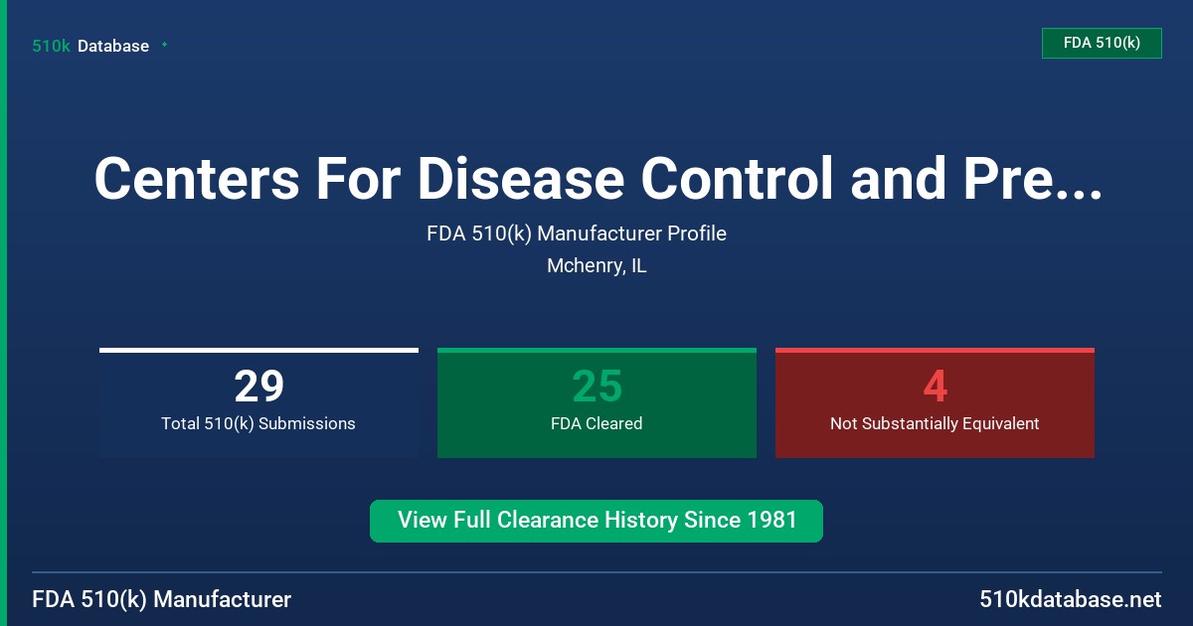Click View Full Clearance History Since 1981
Image resolution: width=1193 pixels, height=626 pixels.
tap(596, 521)
